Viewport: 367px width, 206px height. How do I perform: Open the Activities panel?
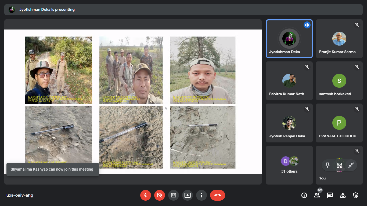coord(343,195)
